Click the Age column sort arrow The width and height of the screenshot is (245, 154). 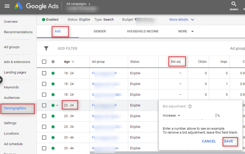coord(73,62)
